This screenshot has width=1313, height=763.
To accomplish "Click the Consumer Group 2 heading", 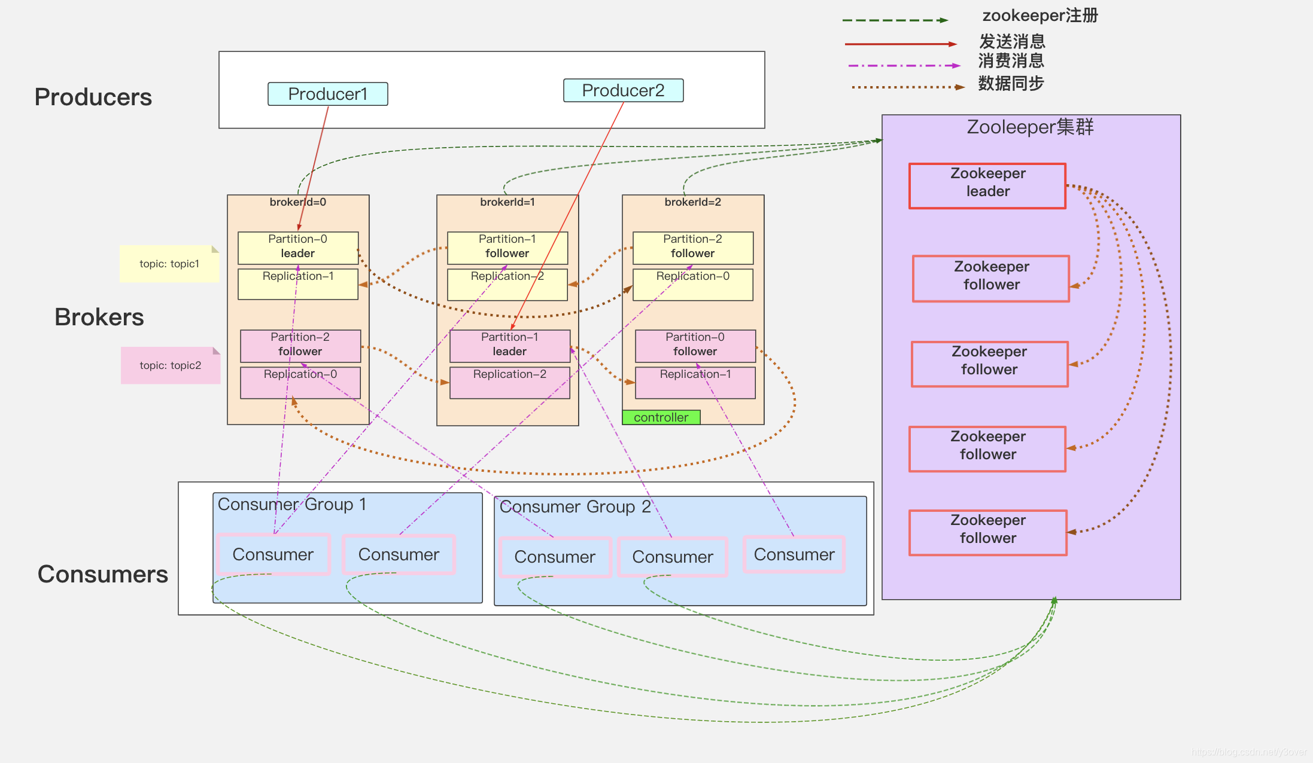I will point(575,506).
